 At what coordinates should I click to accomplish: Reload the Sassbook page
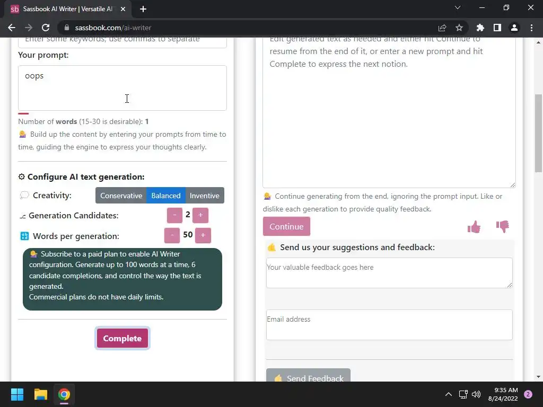(x=46, y=28)
